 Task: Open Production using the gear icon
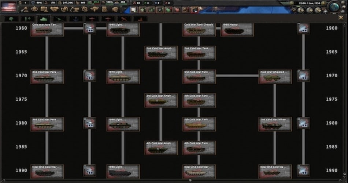(x=85, y=9)
